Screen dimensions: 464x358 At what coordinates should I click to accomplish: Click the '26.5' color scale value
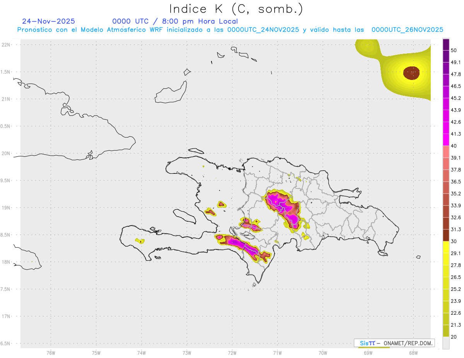point(456,277)
